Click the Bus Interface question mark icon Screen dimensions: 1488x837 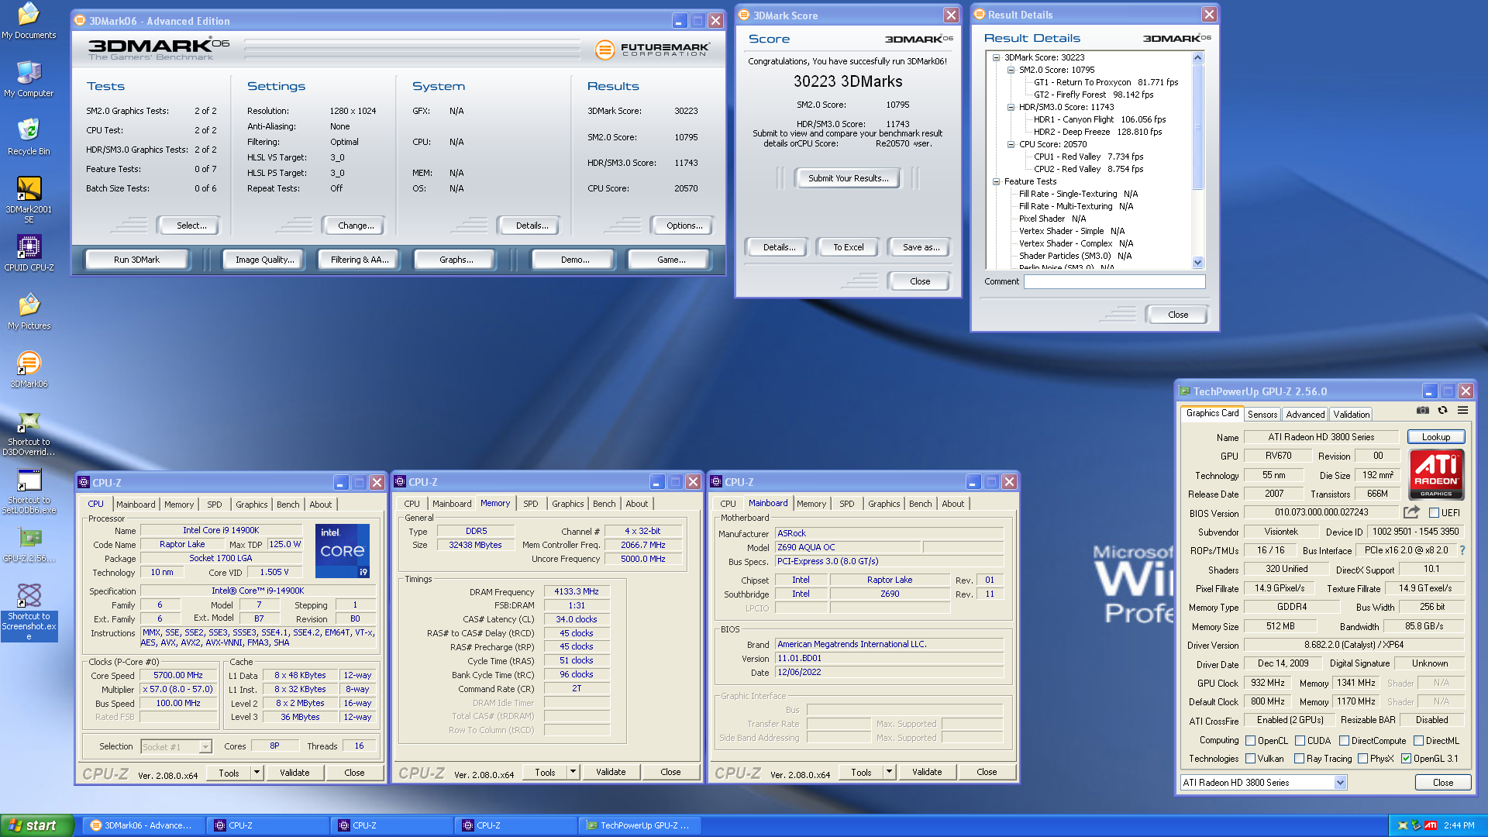point(1462,550)
